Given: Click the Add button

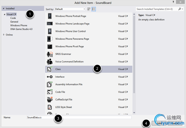Looking at the screenshot, I should point(159,123).
